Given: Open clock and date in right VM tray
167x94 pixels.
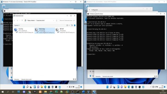Looking at the screenshot, I should click(161, 87).
